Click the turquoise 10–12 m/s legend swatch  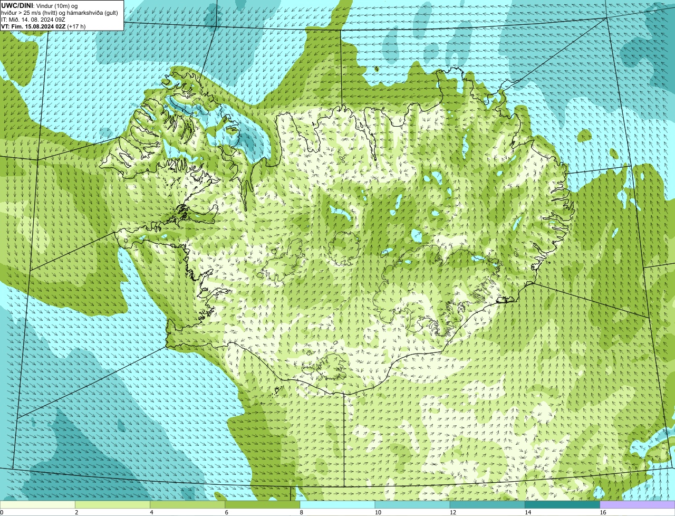[x=412, y=504]
